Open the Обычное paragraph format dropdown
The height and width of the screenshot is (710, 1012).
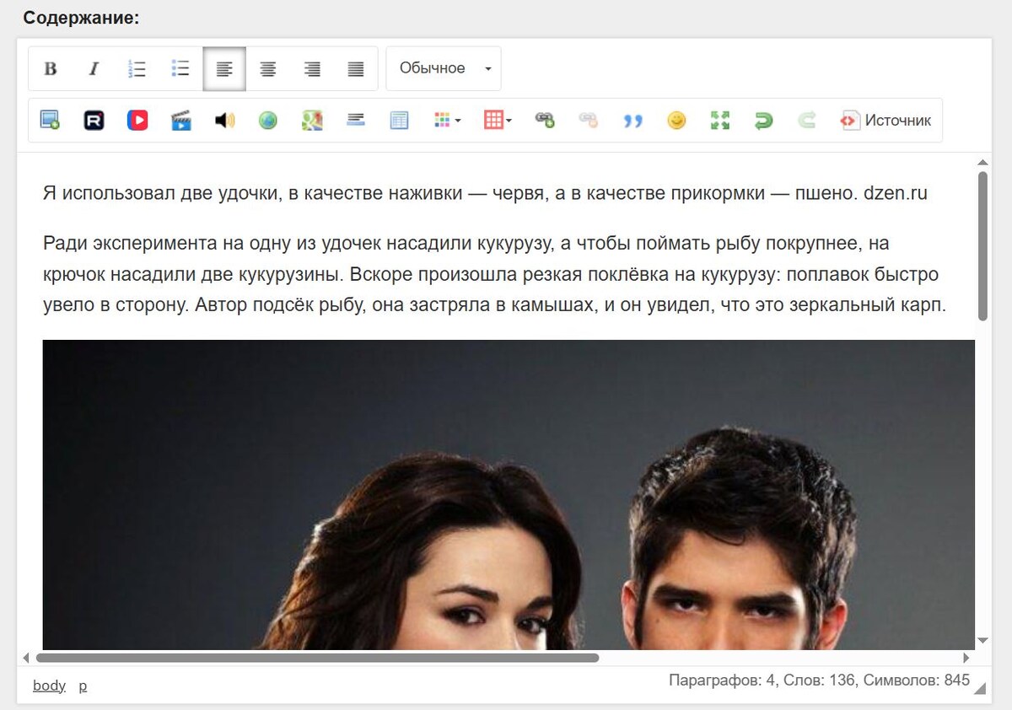coord(443,68)
